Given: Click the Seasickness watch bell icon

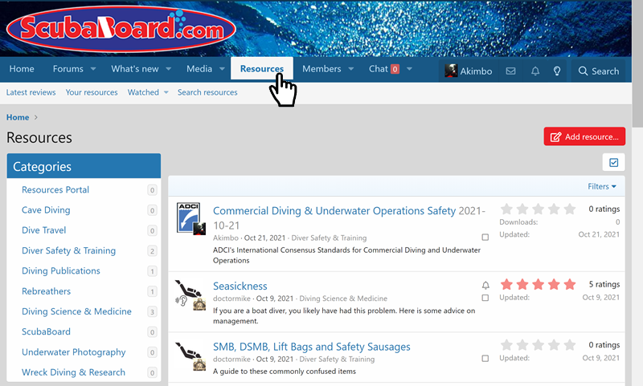Looking at the screenshot, I should coord(485,286).
